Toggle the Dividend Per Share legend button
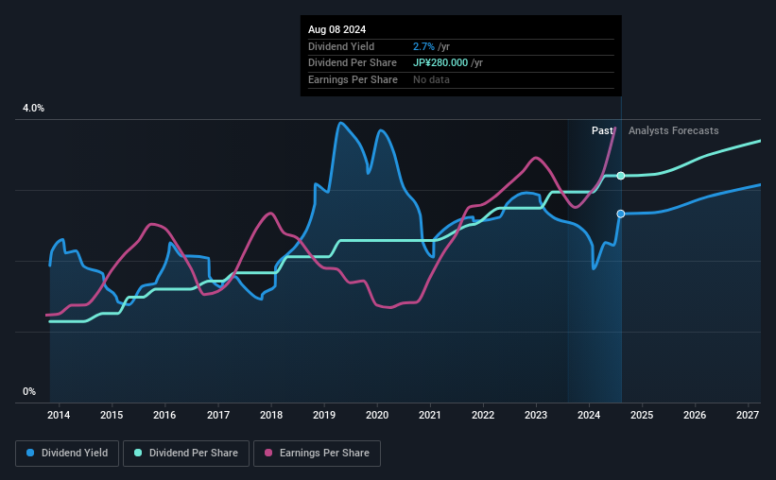Screen dimensions: 776x480 point(186,454)
